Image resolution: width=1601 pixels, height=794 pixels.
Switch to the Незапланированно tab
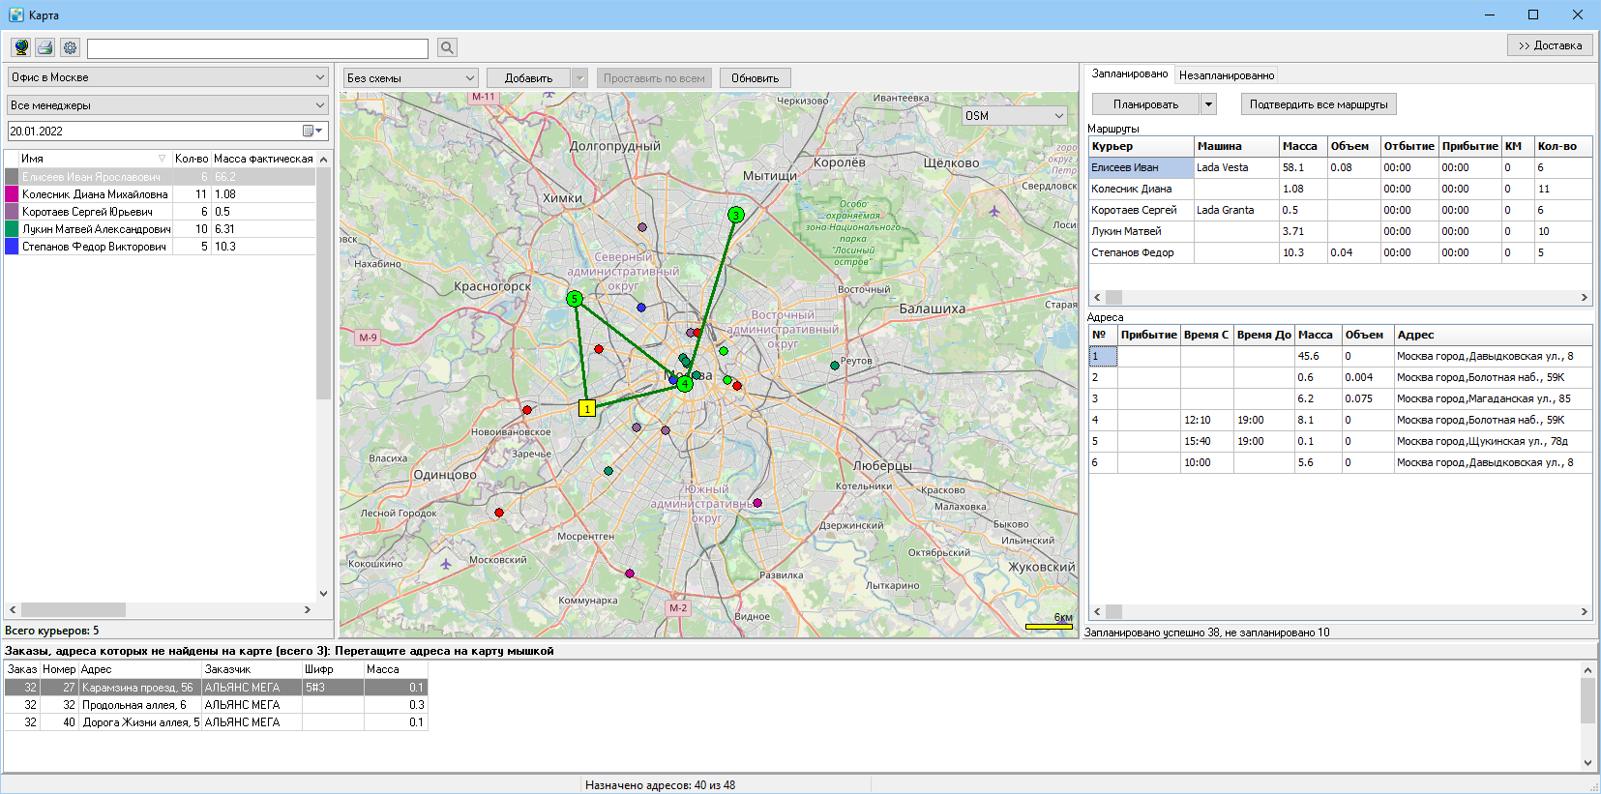[x=1227, y=75]
